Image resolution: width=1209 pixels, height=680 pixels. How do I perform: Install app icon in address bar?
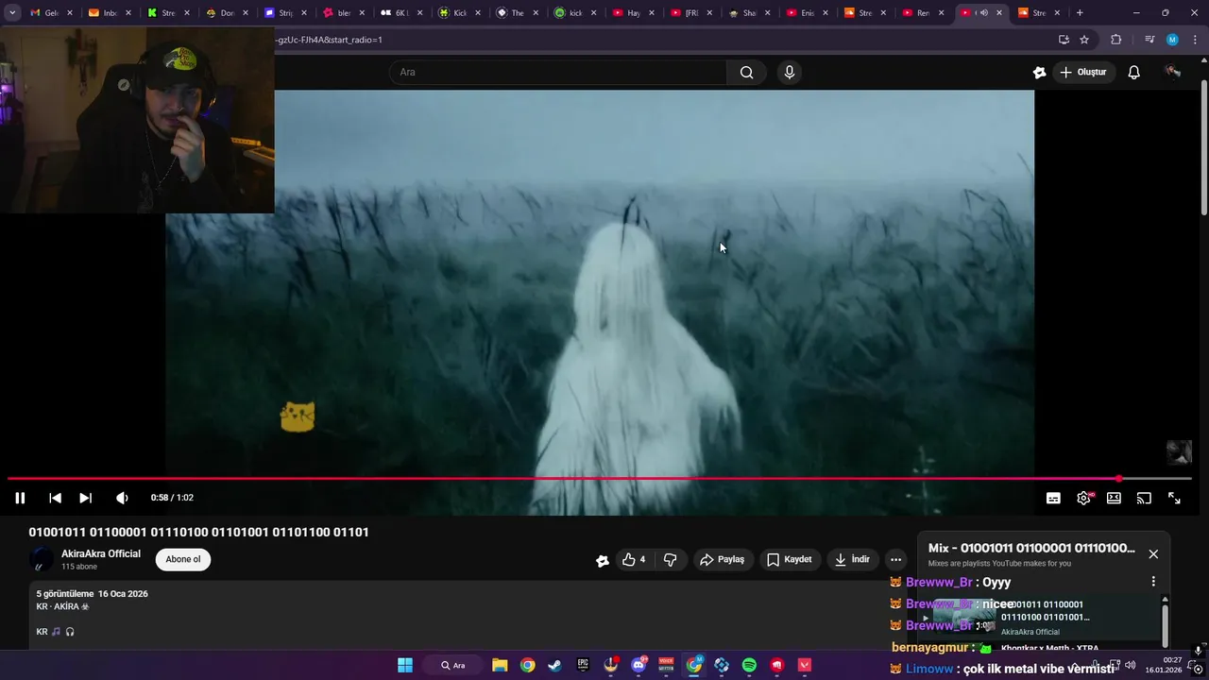(x=1064, y=40)
